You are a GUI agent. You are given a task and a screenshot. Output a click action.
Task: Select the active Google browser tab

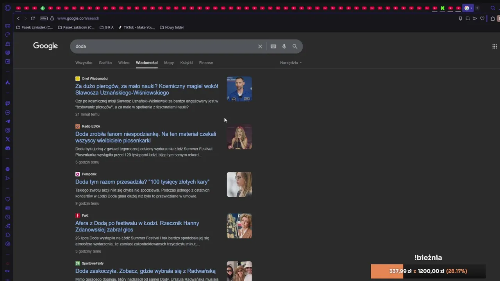pyautogui.click(x=468, y=8)
